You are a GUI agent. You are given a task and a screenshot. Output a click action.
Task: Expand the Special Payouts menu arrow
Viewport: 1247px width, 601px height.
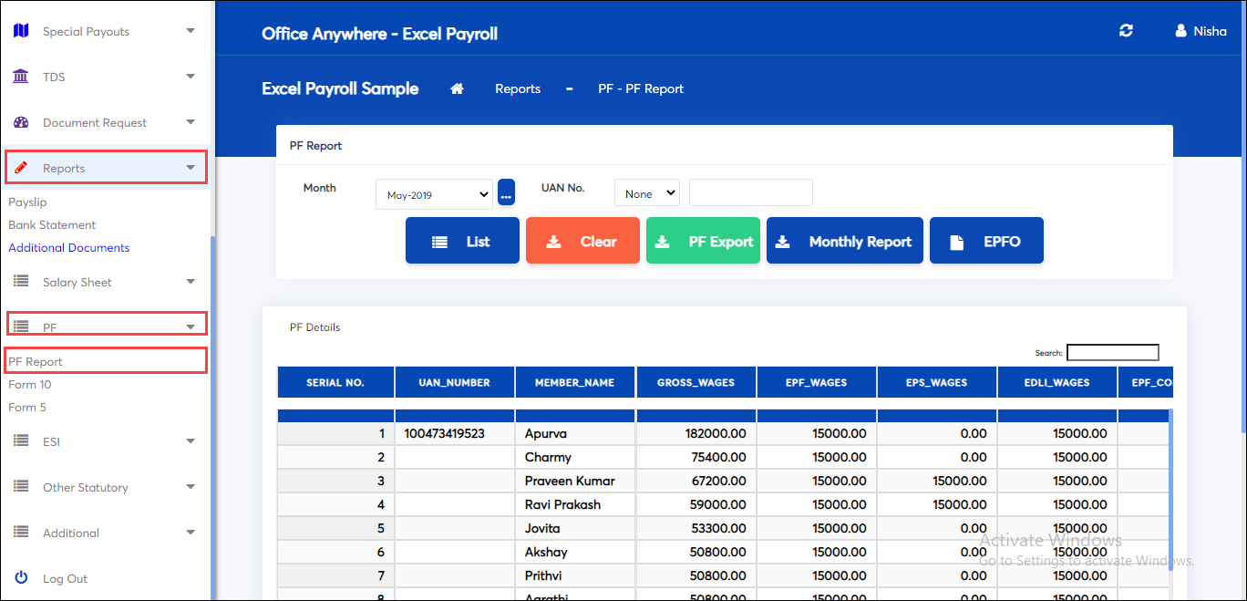[x=191, y=31]
